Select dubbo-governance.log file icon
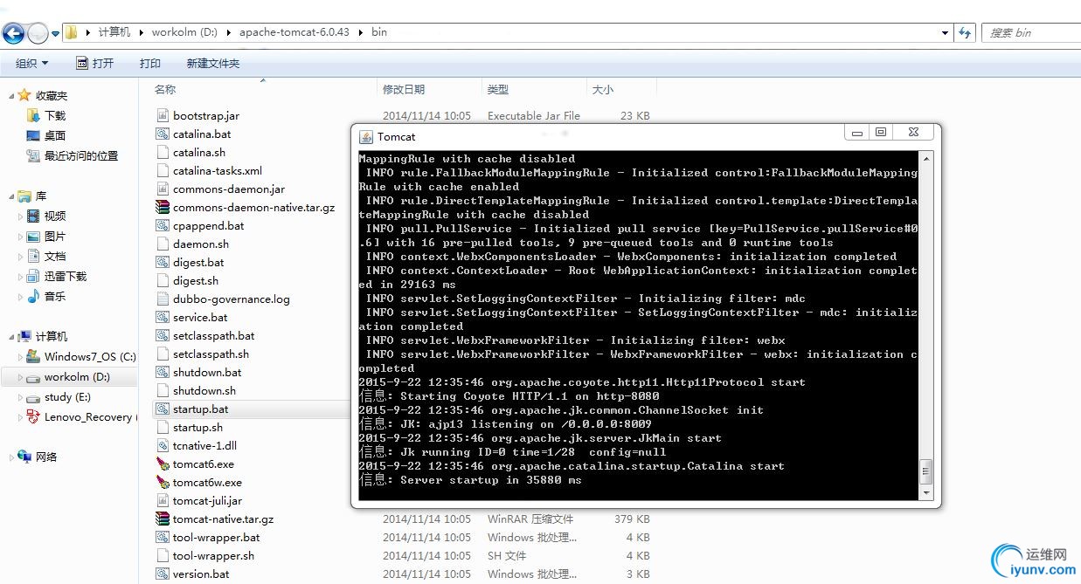Image resolution: width=1081 pixels, height=584 pixels. (163, 299)
